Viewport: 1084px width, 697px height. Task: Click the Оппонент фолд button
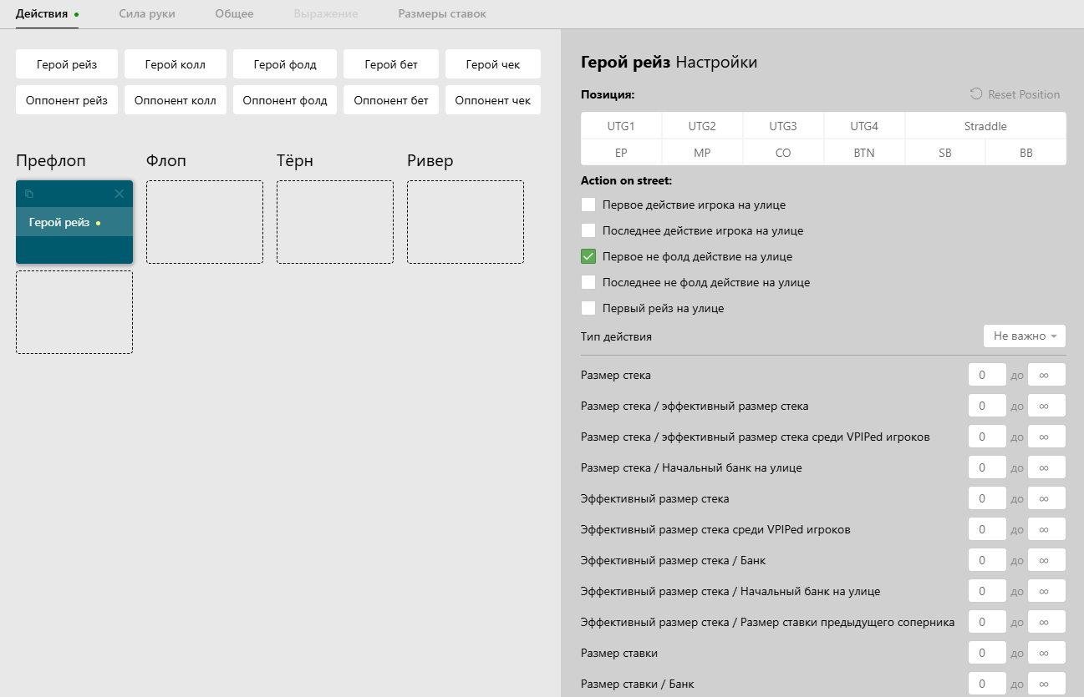click(285, 100)
